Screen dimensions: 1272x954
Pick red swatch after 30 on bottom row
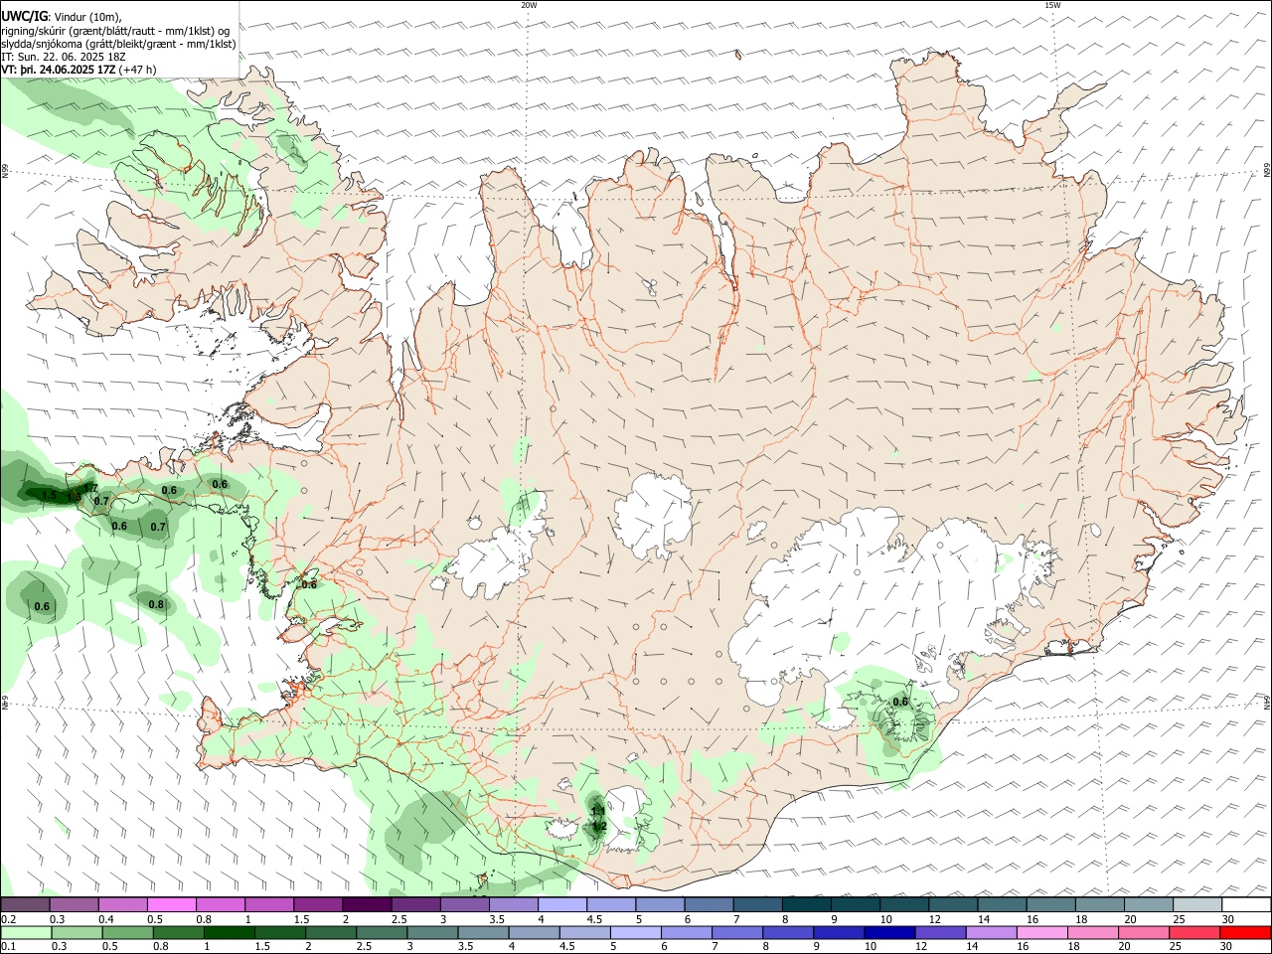coord(1246,932)
